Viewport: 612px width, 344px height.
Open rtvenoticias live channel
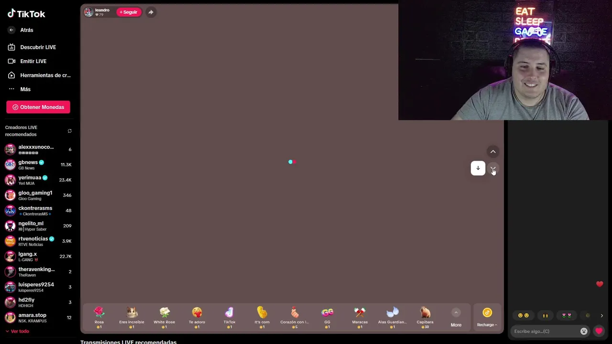coord(38,241)
